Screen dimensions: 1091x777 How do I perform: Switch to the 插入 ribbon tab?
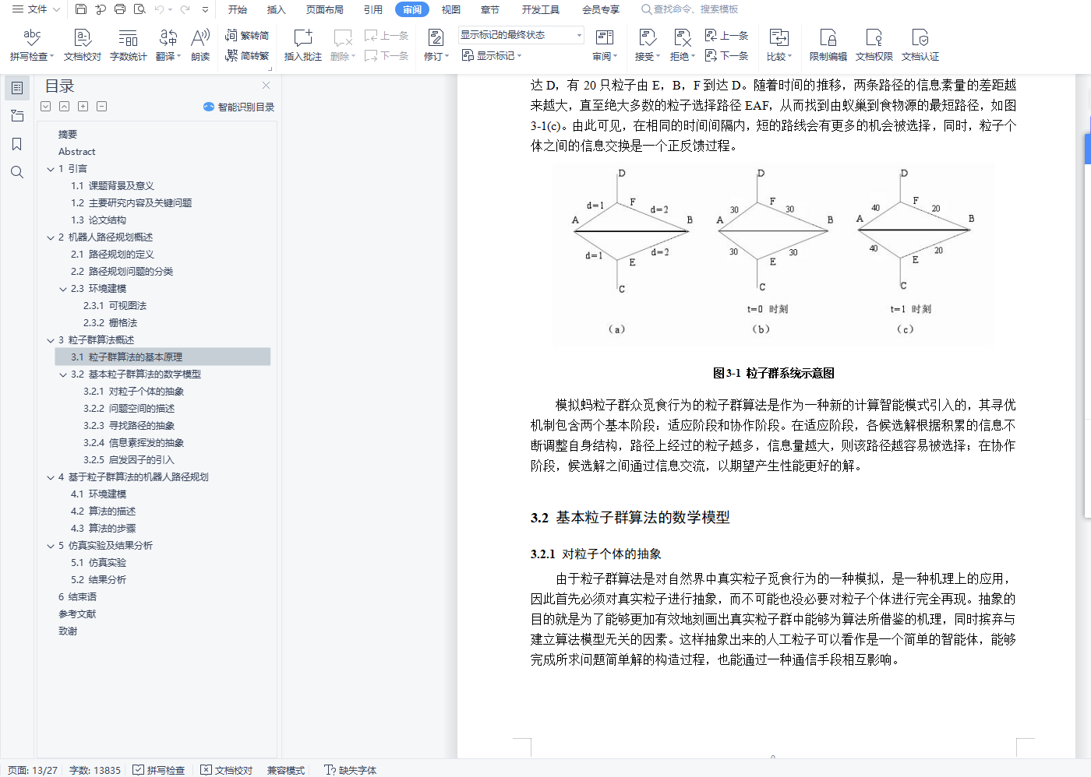[277, 9]
